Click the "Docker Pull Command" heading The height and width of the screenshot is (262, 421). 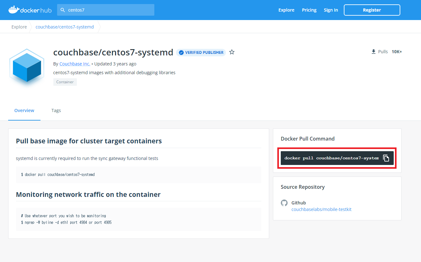tap(308, 139)
